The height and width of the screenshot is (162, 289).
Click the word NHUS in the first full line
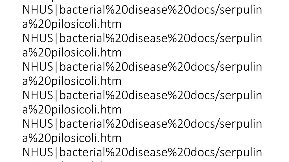coord(38,10)
